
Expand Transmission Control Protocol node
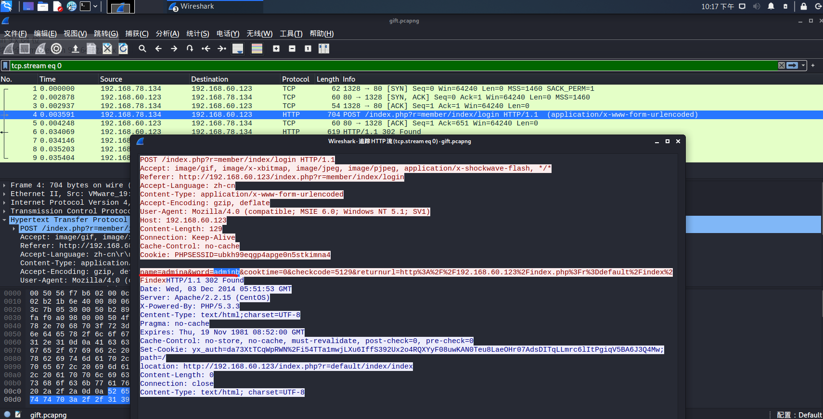point(4,211)
